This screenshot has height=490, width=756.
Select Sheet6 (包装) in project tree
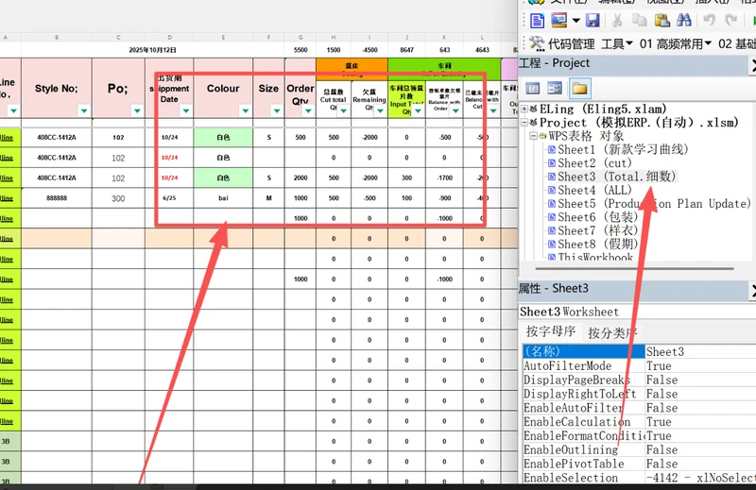[x=597, y=217]
